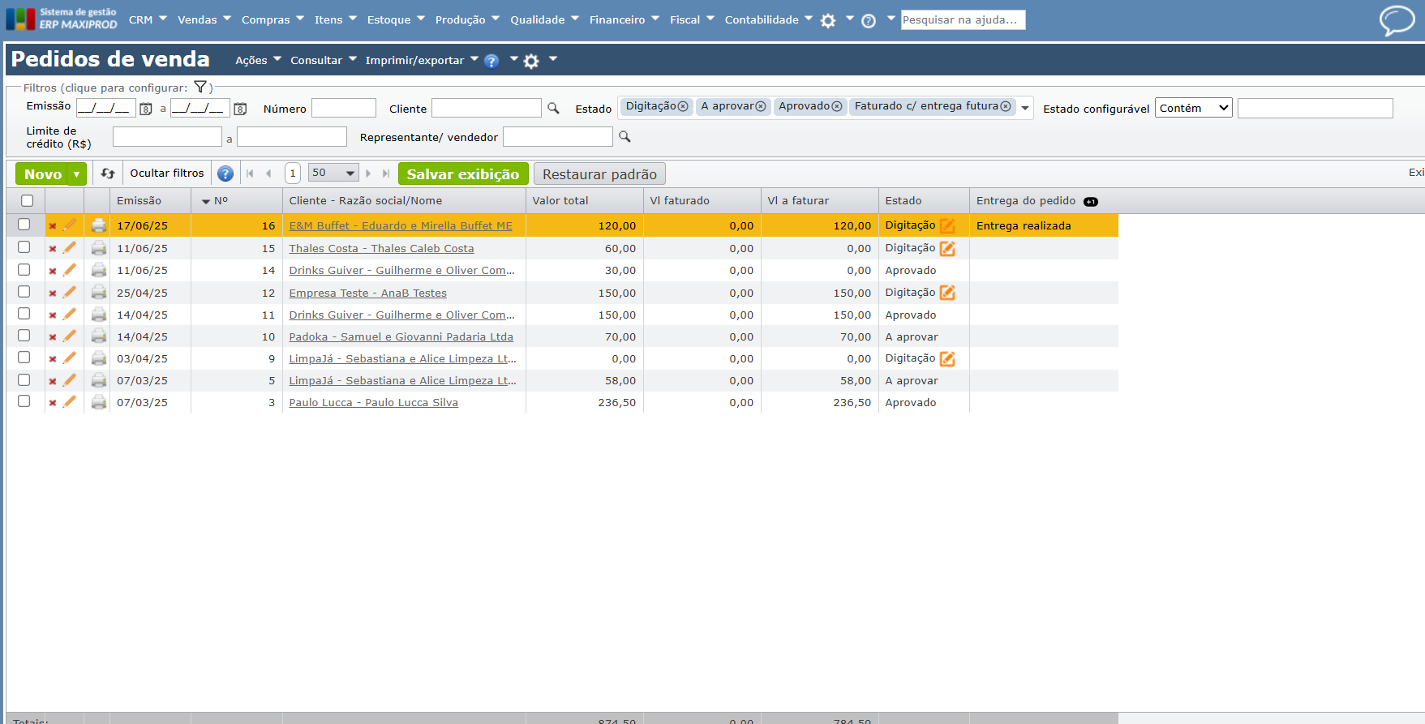
Task: Sort by the Nº column header
Action: coord(221,201)
